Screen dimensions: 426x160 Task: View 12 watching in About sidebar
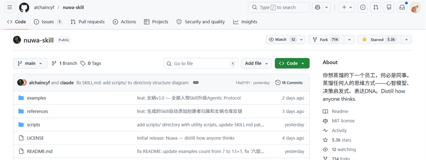tap(339, 149)
